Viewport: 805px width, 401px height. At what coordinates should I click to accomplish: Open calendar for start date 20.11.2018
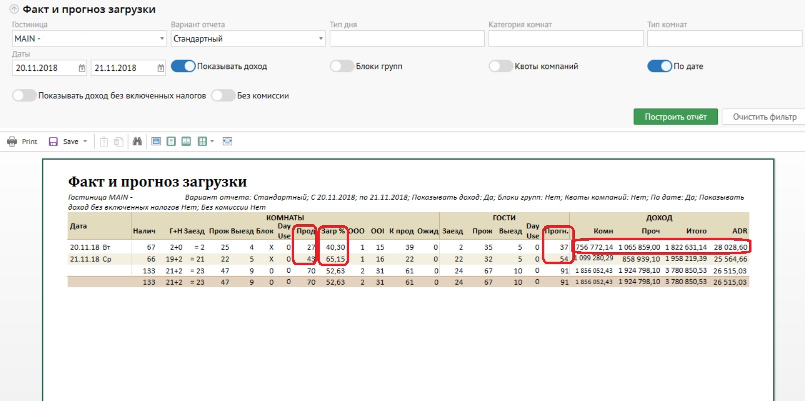82,68
